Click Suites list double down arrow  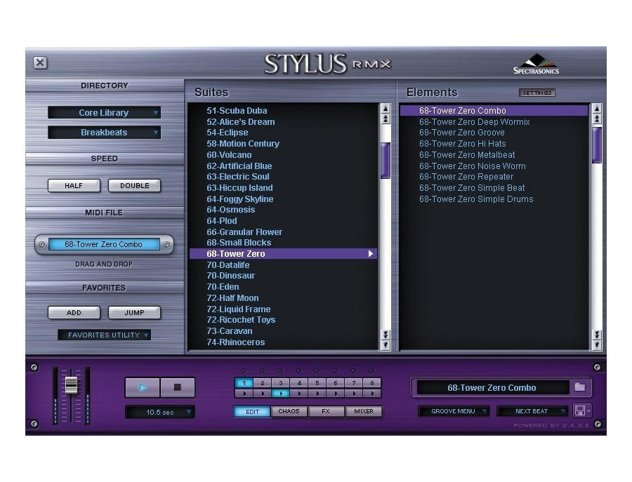pos(386,335)
